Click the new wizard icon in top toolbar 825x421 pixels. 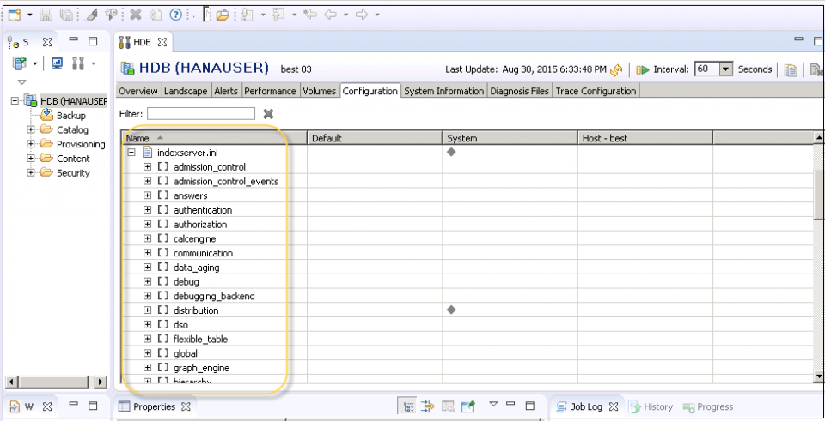tap(16, 15)
